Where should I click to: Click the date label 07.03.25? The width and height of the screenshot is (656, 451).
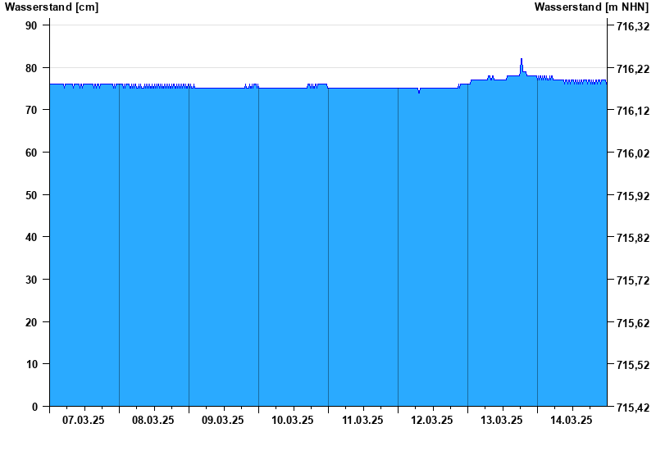[x=84, y=420]
